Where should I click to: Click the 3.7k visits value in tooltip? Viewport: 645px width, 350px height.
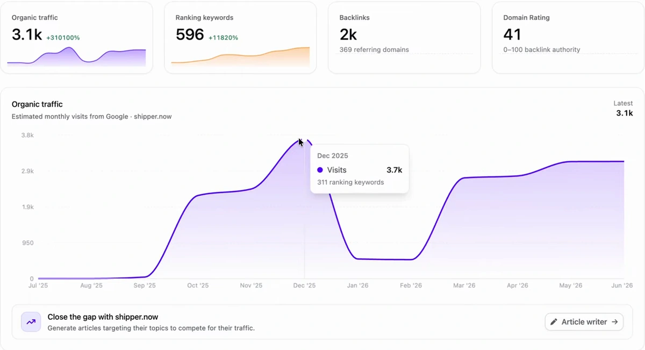[394, 170]
